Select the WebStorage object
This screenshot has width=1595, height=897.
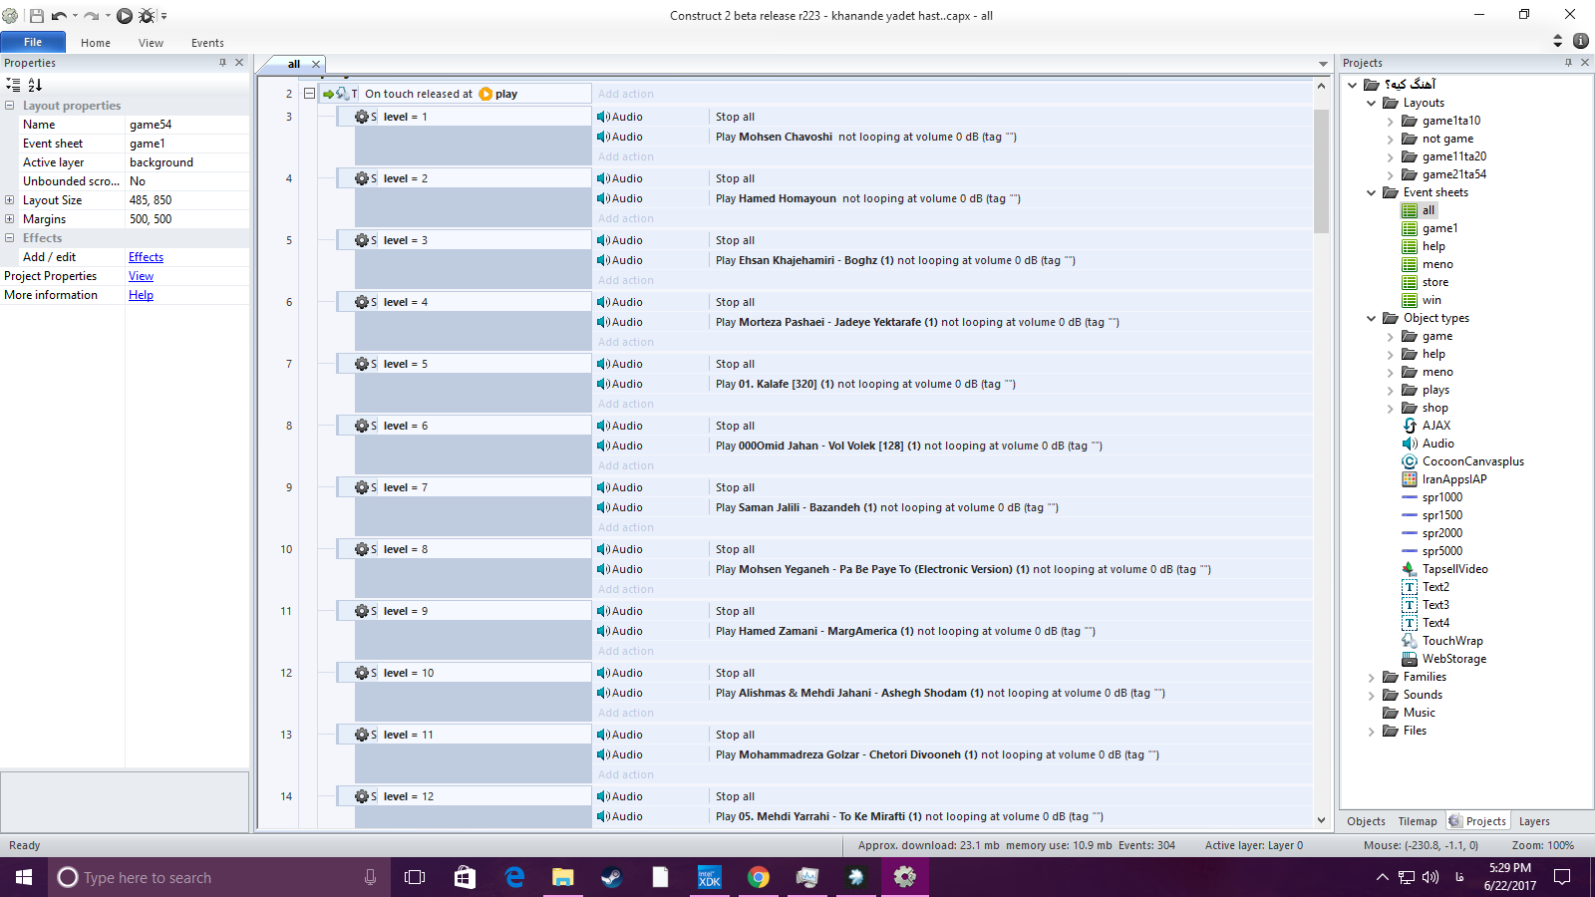coord(1453,659)
